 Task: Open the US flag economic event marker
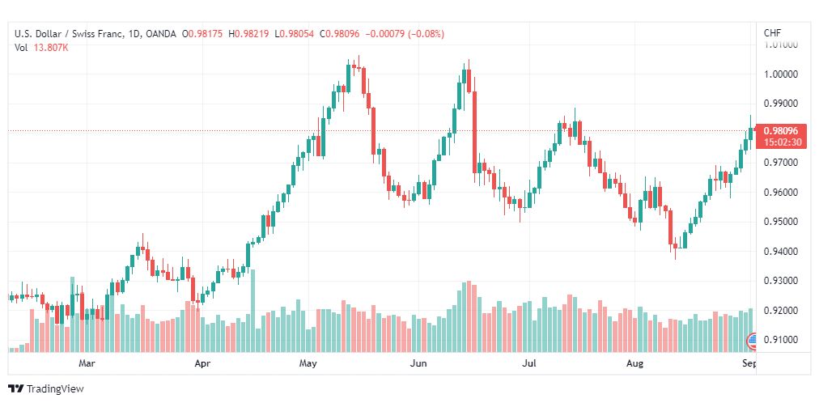[752, 342]
